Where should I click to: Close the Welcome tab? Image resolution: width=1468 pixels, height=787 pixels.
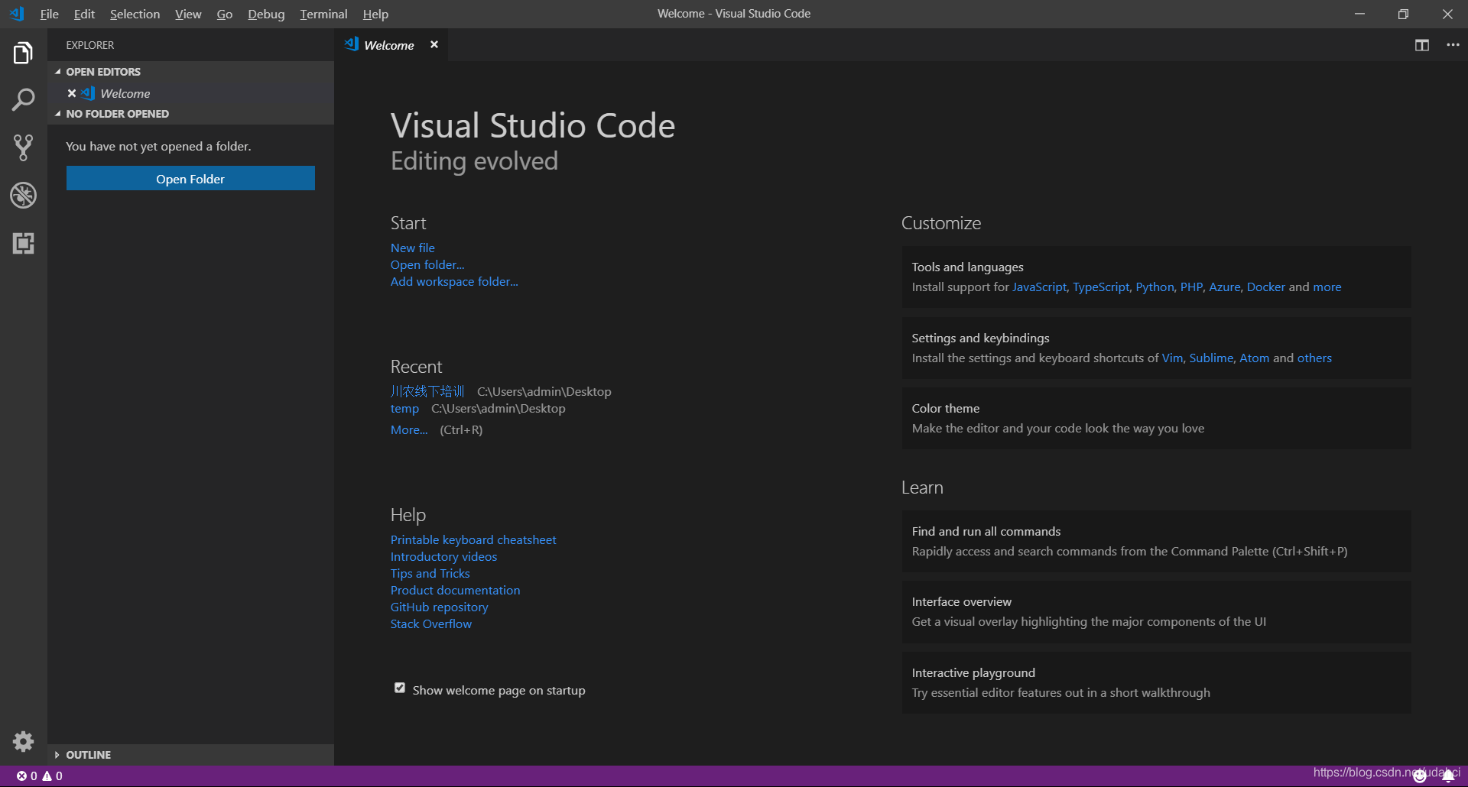tap(434, 45)
